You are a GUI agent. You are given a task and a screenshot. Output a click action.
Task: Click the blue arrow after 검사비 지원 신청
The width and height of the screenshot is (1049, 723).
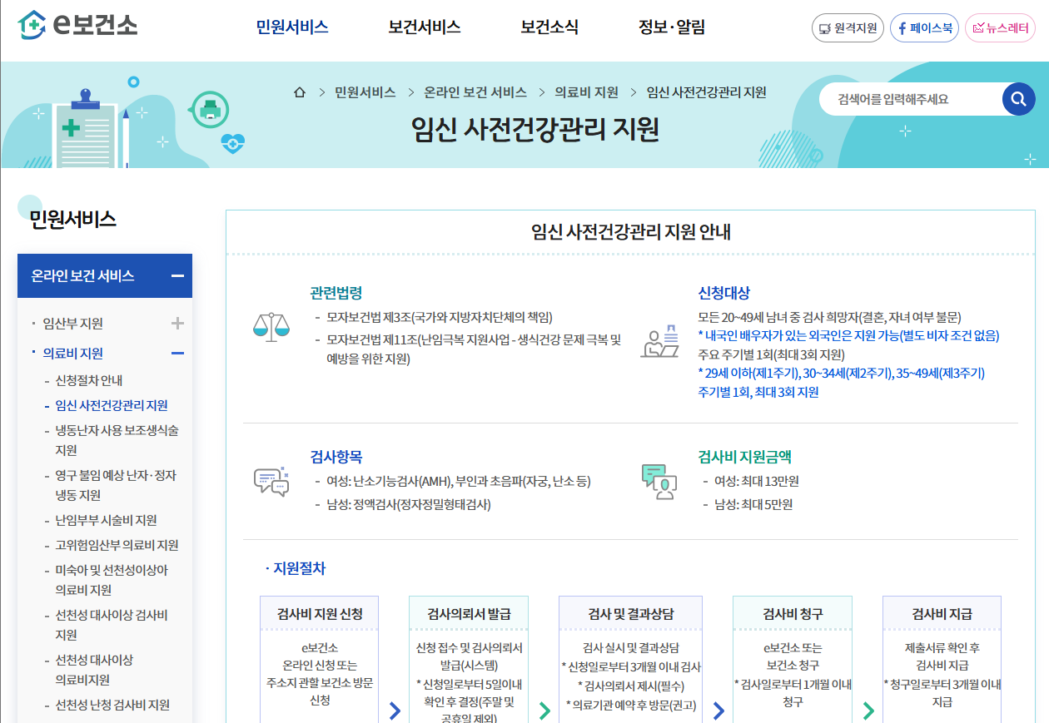click(x=394, y=711)
